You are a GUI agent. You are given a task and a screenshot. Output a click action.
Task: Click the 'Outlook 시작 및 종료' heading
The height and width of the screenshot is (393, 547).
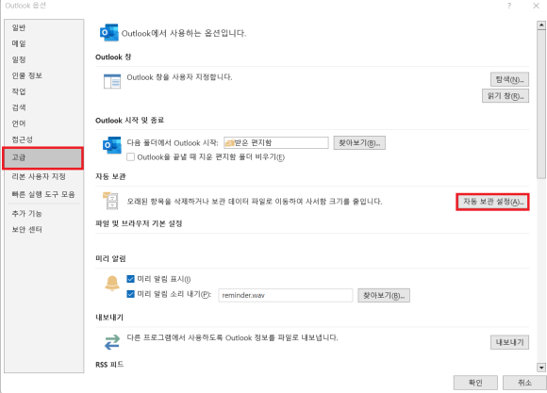click(x=130, y=121)
